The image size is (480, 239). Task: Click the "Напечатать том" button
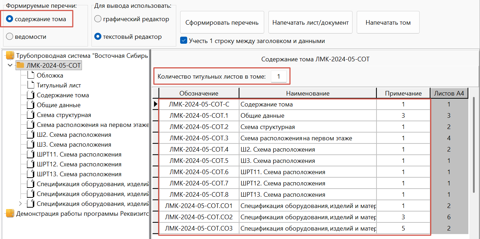pyautogui.click(x=388, y=23)
